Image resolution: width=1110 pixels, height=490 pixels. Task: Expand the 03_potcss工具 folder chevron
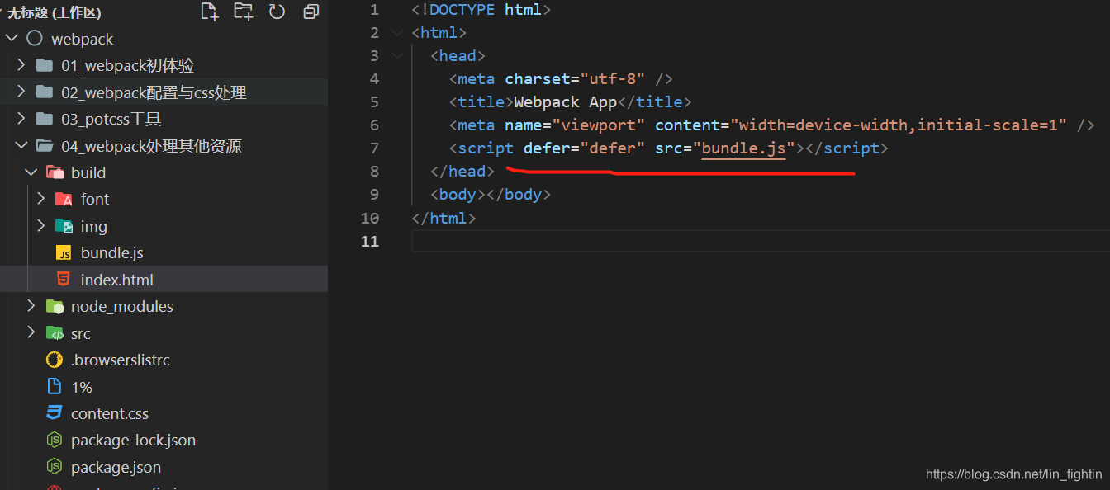(x=21, y=119)
